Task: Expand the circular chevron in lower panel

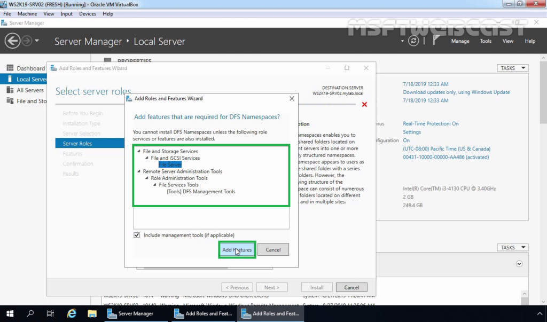Action: pos(519,264)
